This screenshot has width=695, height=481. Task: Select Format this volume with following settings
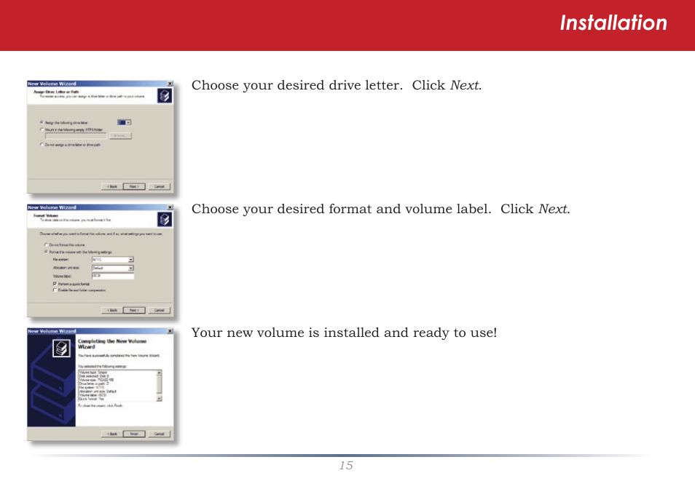[x=46, y=252]
